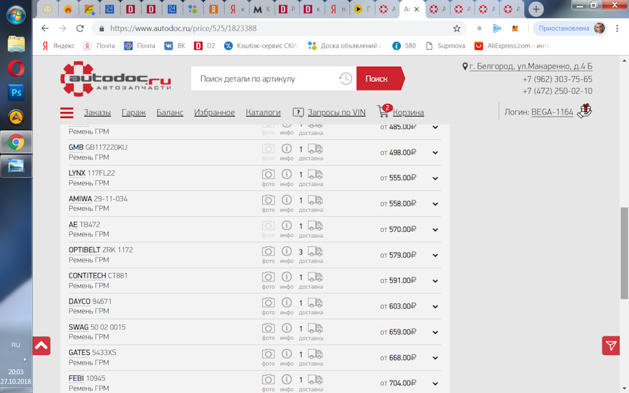
Task: Open the CONTITECH brand link
Action: pyautogui.click(x=87, y=276)
